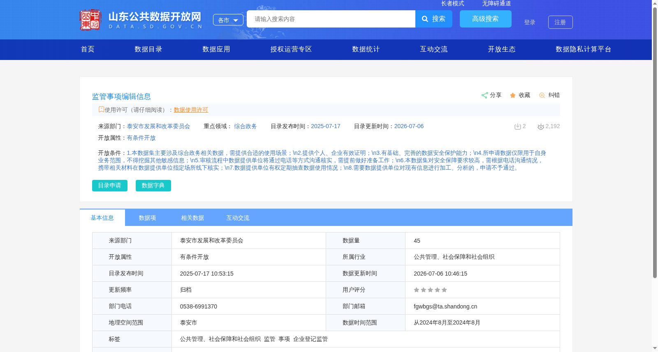The width and height of the screenshot is (658, 352).
Task: Click the page vertical scrollbar thumb
Action: (x=655, y=143)
